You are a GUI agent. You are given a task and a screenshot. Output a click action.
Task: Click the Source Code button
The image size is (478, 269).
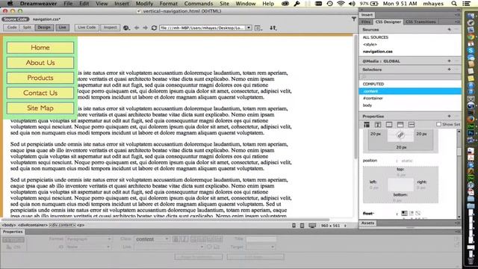click(15, 19)
